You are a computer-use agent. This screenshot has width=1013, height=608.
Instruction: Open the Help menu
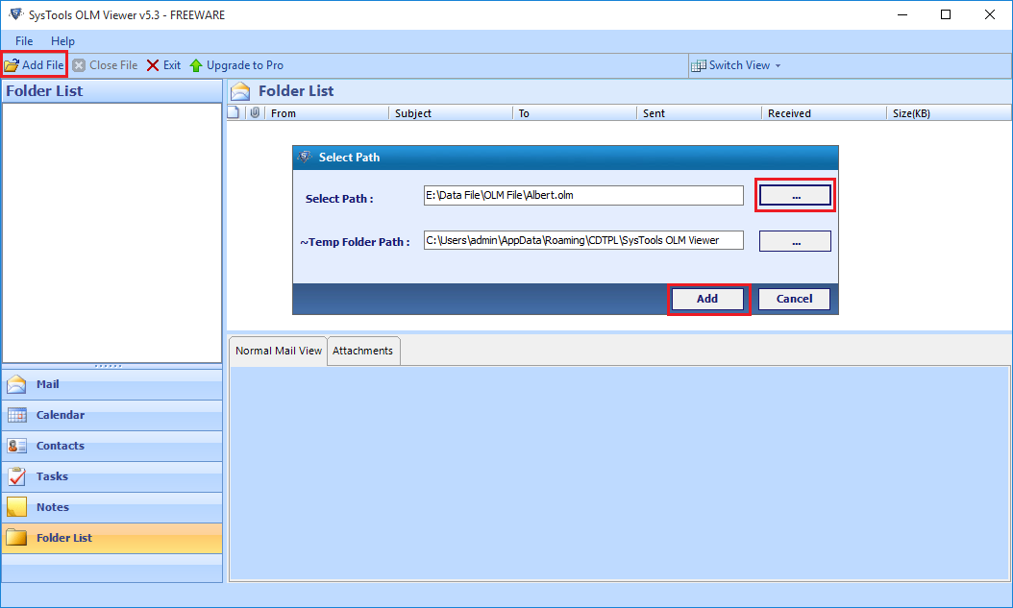[x=62, y=40]
